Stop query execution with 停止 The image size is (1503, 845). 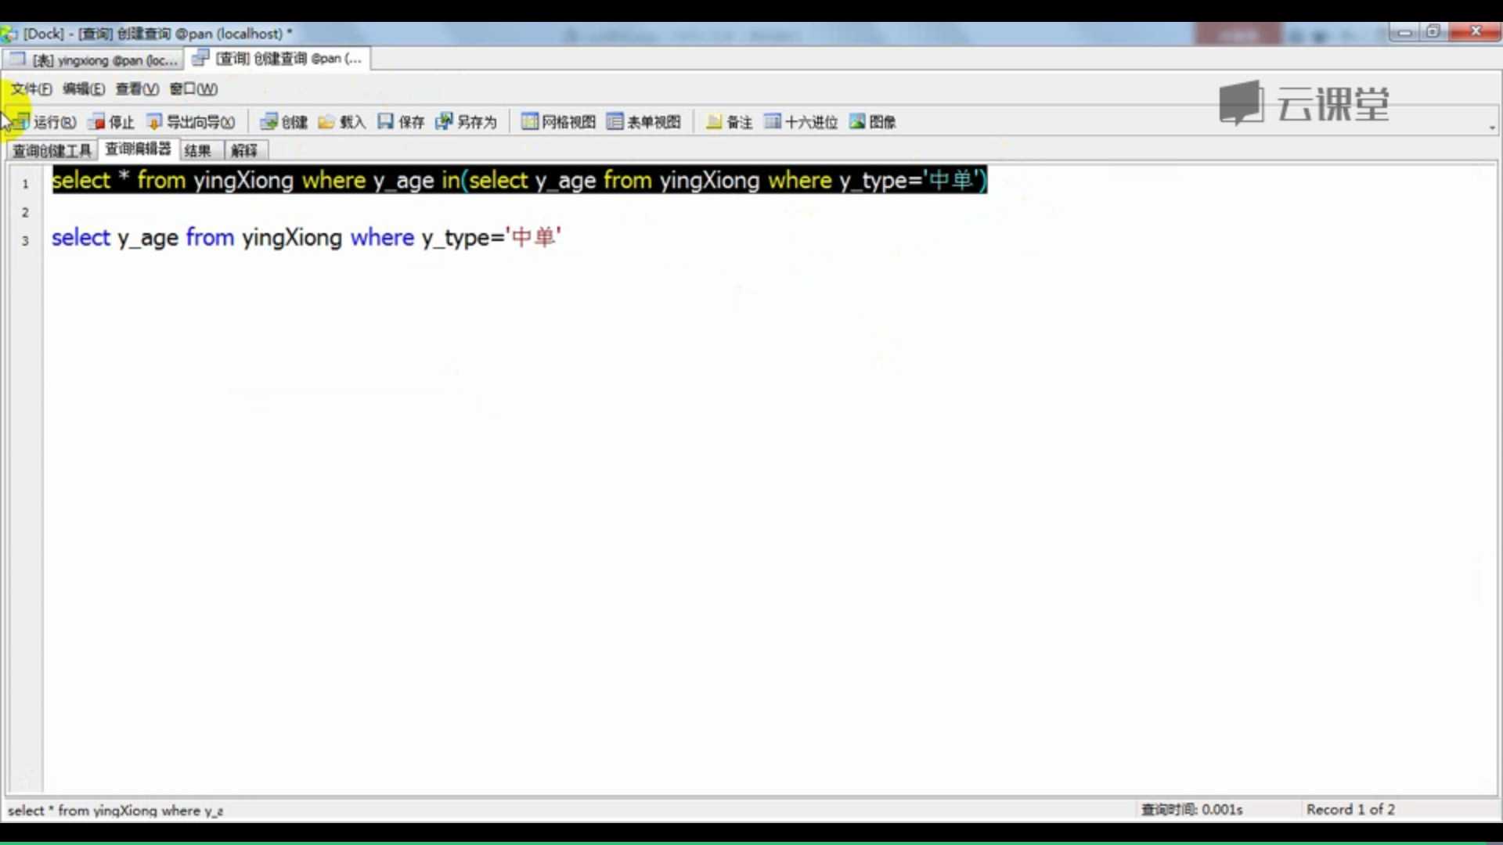click(111, 122)
